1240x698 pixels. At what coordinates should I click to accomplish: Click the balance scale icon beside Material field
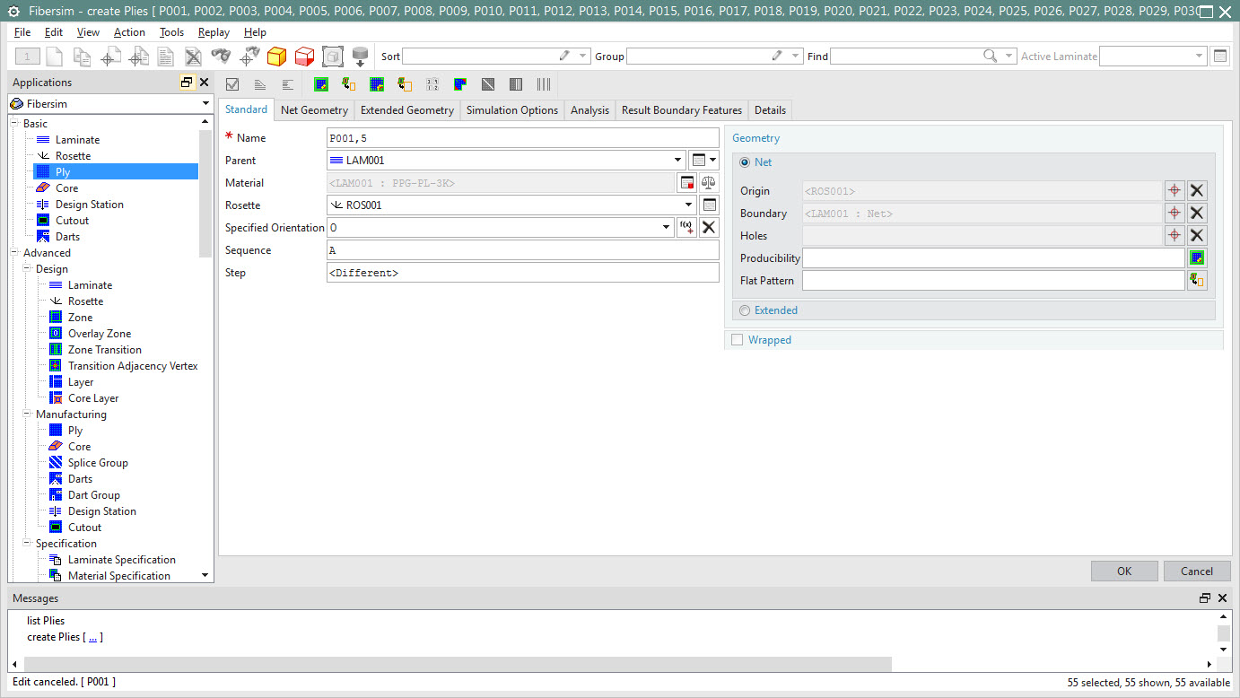coord(708,181)
